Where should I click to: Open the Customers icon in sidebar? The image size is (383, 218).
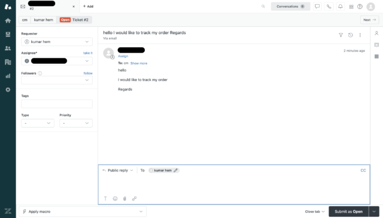coord(8,48)
